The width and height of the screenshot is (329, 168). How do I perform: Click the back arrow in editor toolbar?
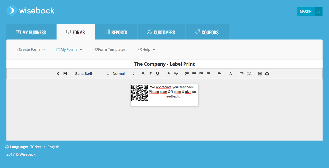point(58,74)
